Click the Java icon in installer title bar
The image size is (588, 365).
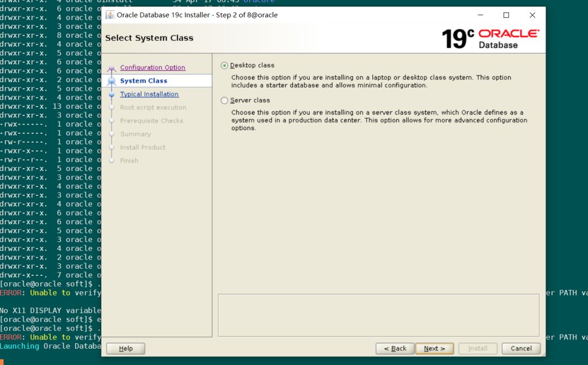(110, 15)
